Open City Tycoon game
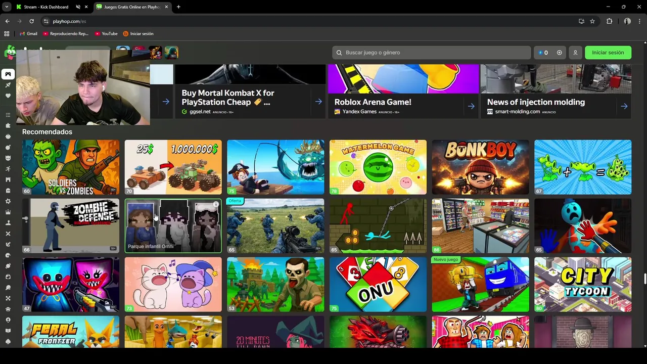647x364 pixels. pos(583,285)
